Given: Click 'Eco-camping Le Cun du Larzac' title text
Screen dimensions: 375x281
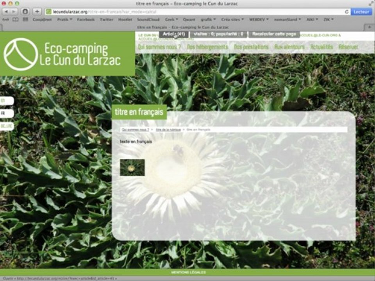Looking at the screenshot, I should (80, 54).
